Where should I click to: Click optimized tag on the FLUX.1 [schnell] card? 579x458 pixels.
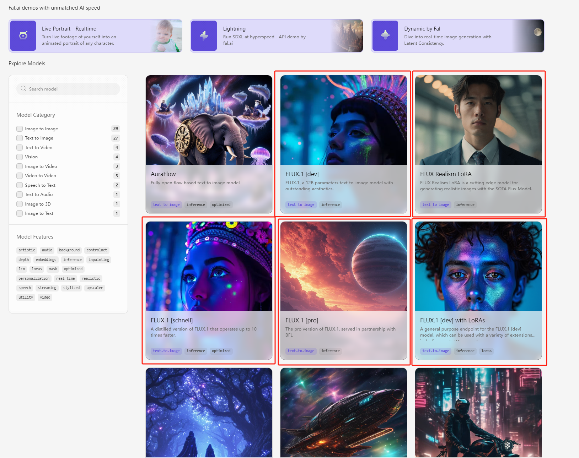(221, 351)
